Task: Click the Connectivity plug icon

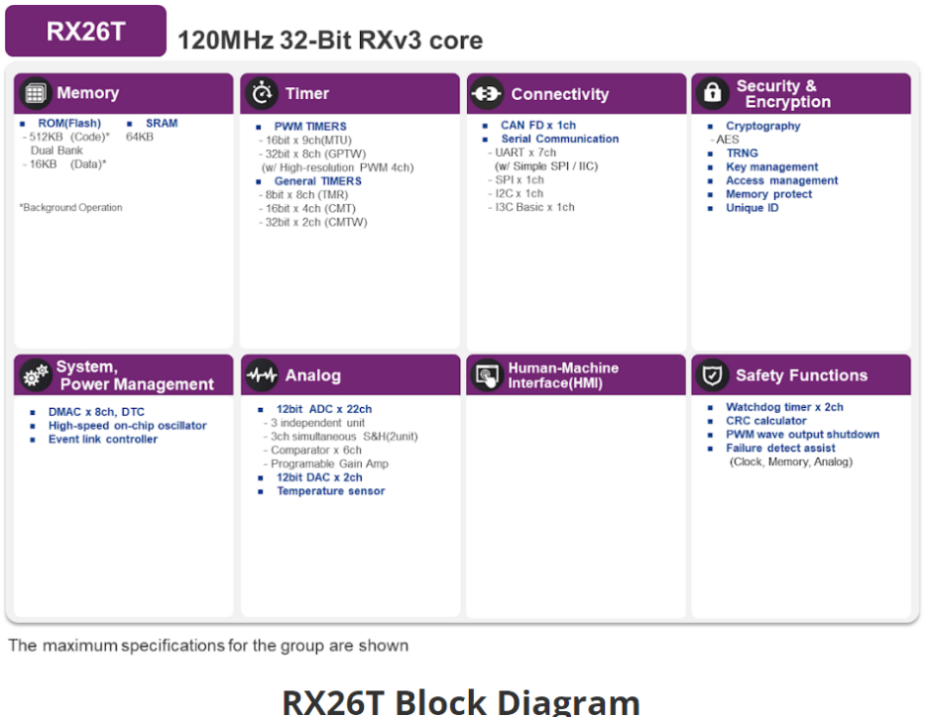Action: coord(487,93)
